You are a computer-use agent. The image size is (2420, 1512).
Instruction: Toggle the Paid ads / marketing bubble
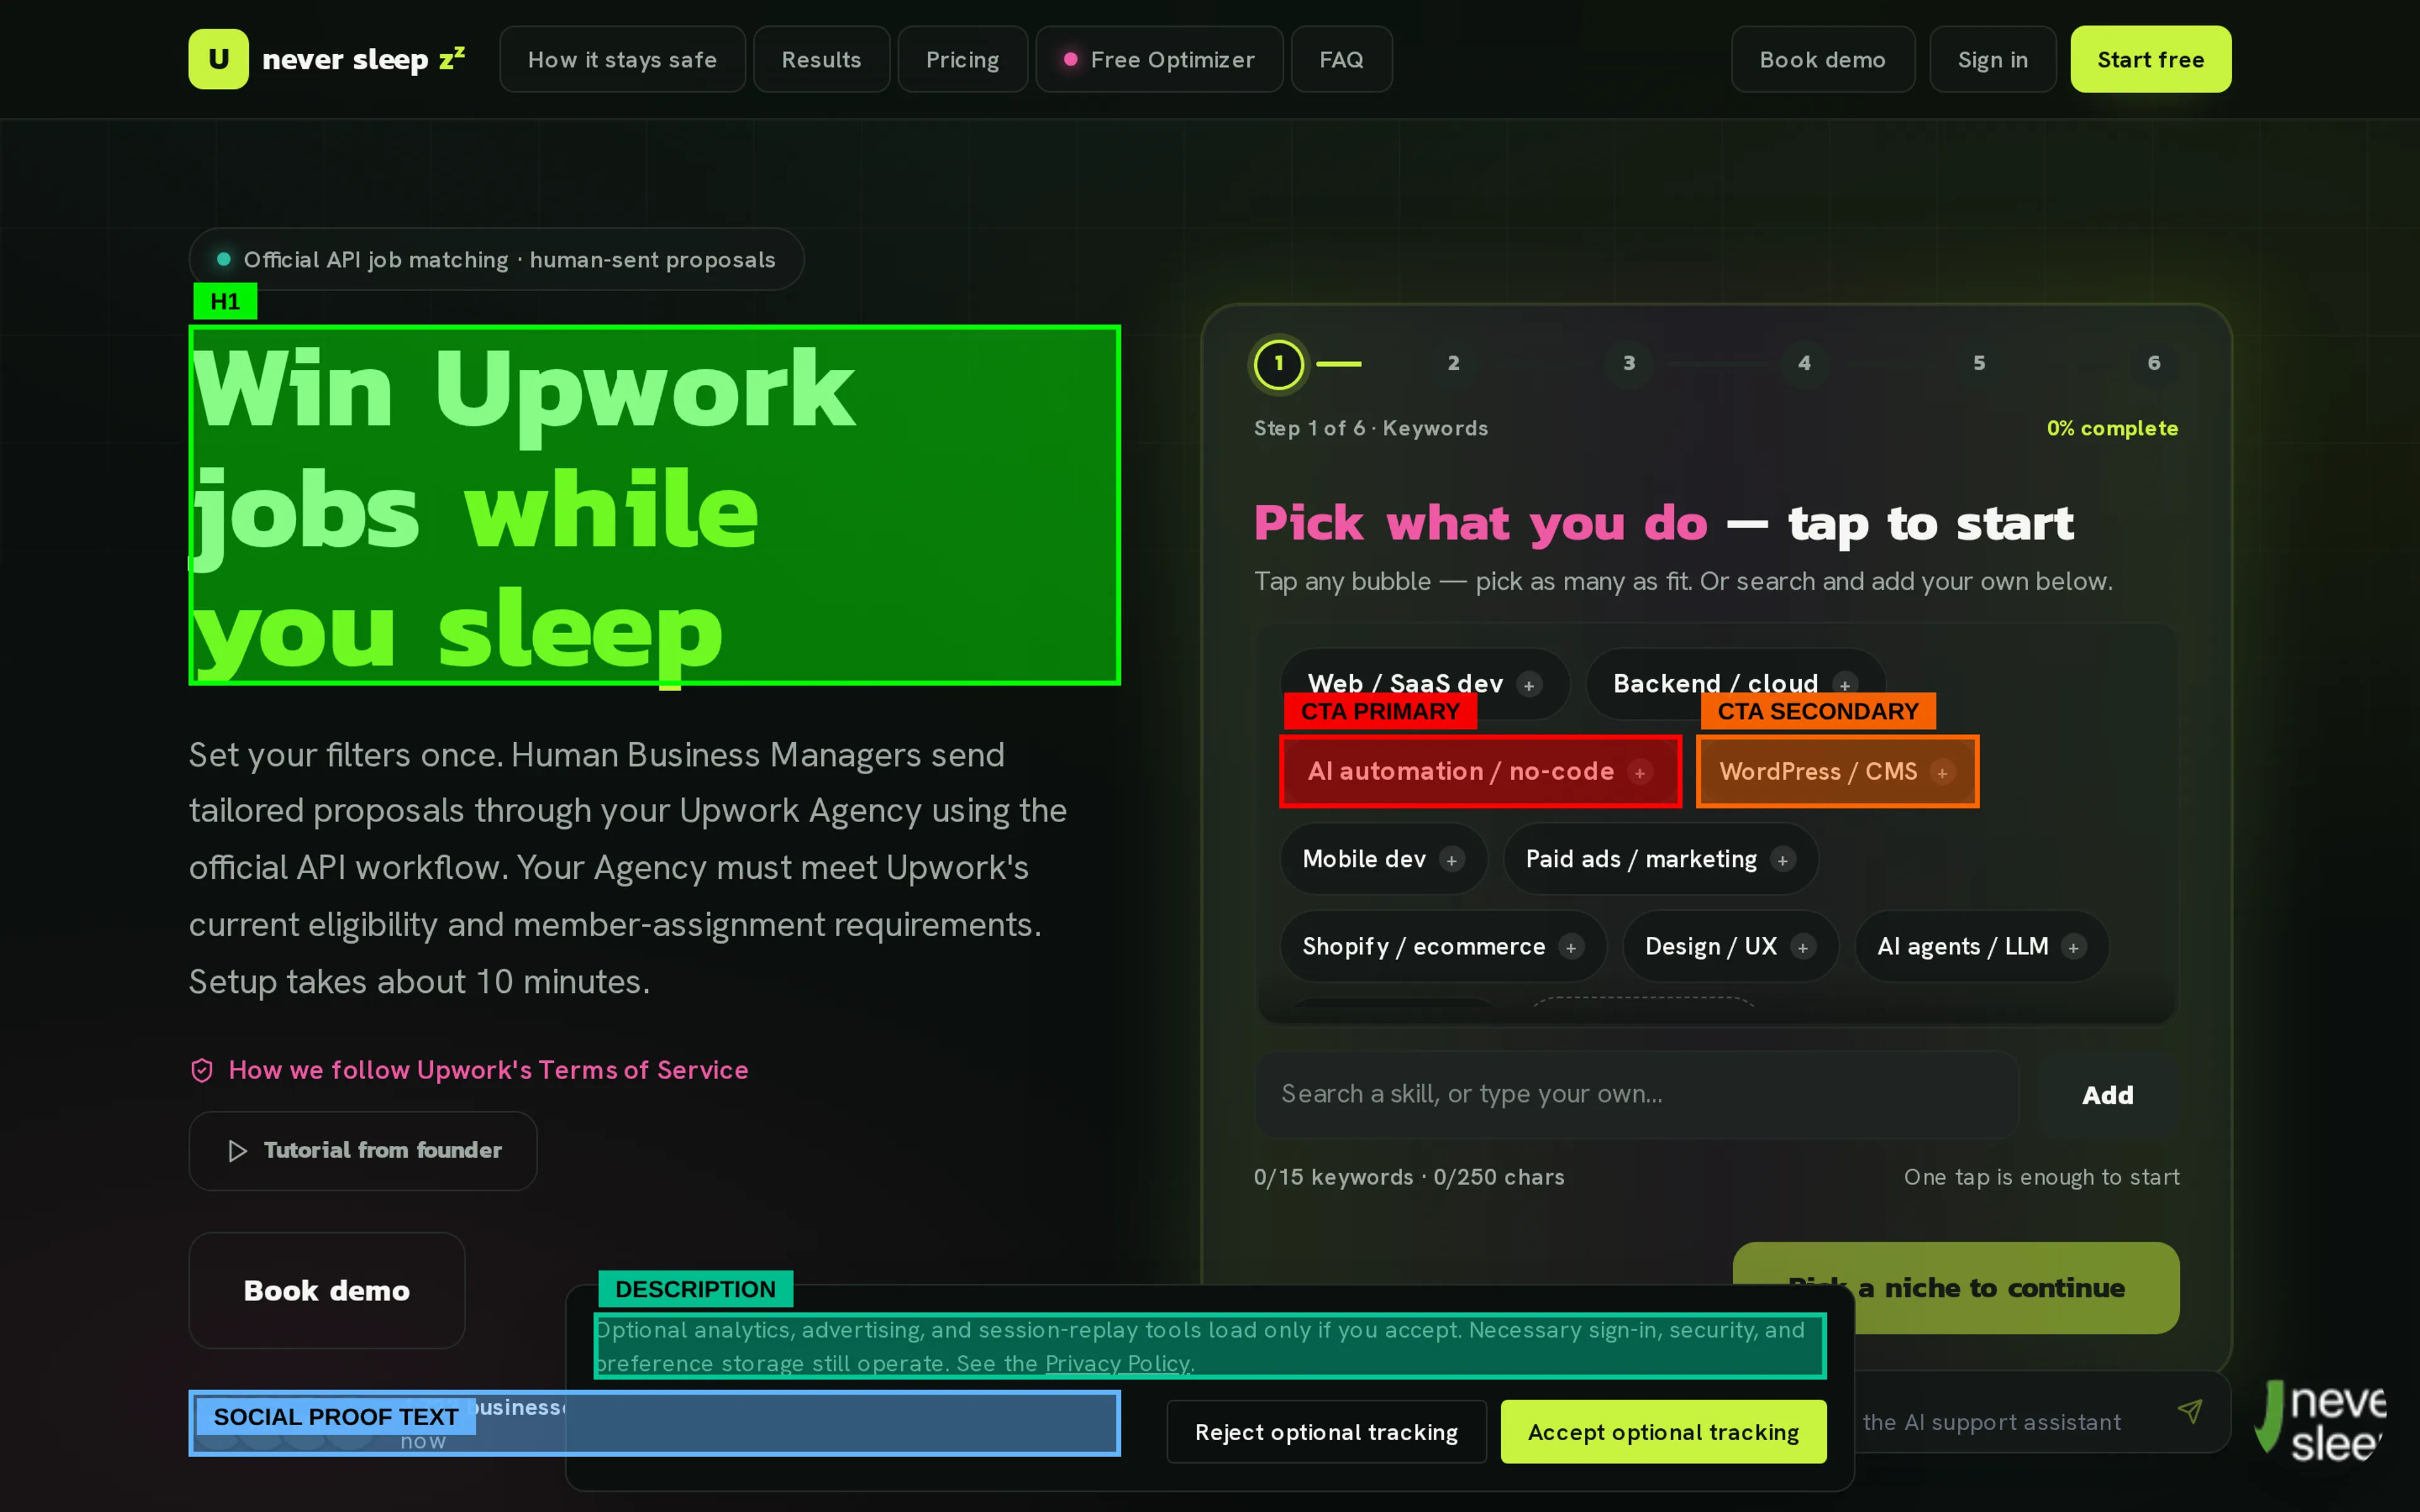1660,859
